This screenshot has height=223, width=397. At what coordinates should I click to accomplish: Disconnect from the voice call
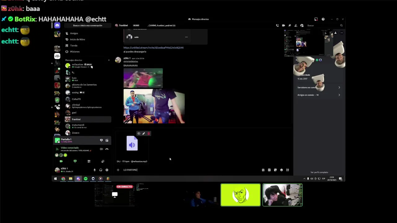(107, 149)
